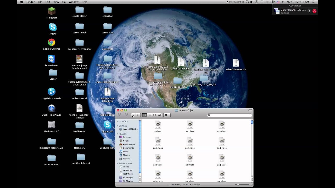Switch to column view
Image resolution: width=335 pixels, height=188 pixels.
pyautogui.click(x=154, y=115)
